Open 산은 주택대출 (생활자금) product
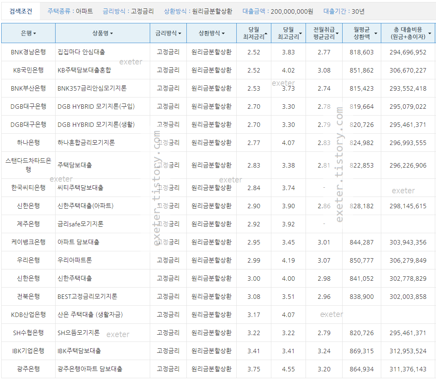 (x=90, y=315)
